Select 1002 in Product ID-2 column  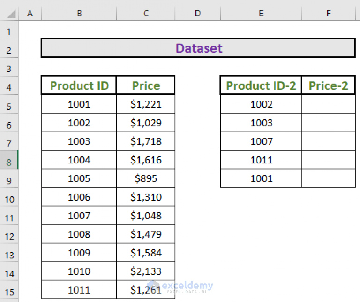tap(261, 104)
